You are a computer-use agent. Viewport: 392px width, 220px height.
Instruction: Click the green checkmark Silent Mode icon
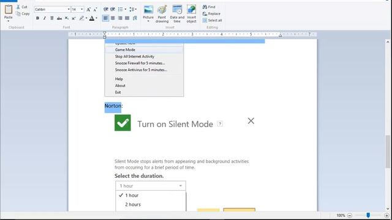point(123,123)
